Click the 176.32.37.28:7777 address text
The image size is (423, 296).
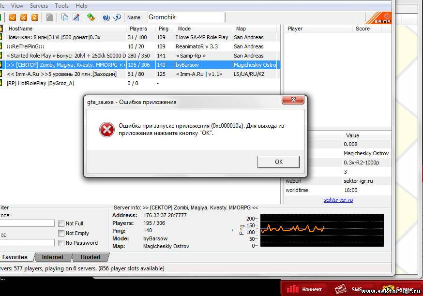click(x=165, y=215)
